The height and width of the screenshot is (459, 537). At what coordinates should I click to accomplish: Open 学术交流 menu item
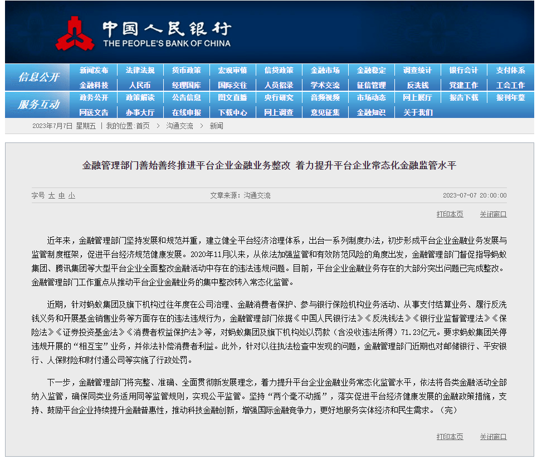(325, 85)
